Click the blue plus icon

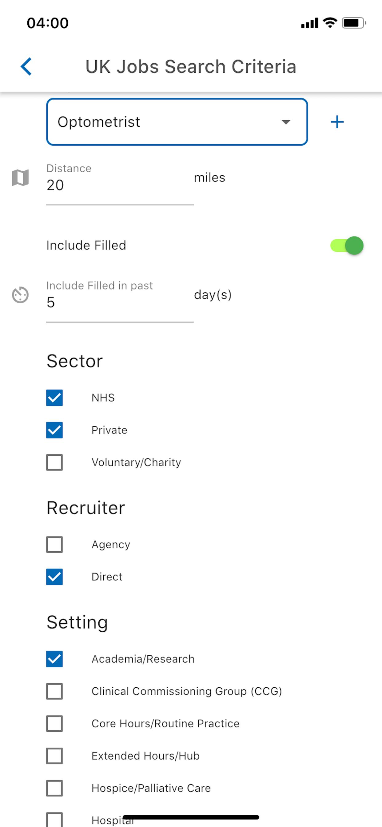pyautogui.click(x=337, y=122)
